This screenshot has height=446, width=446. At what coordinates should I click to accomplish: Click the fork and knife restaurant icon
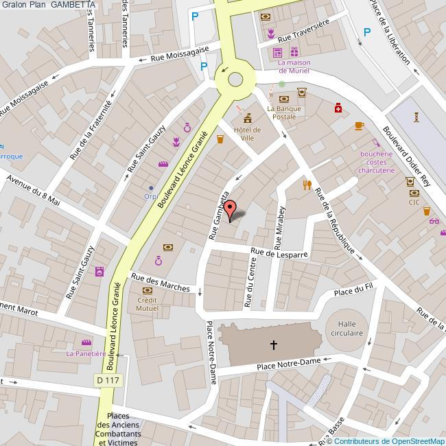(x=307, y=185)
